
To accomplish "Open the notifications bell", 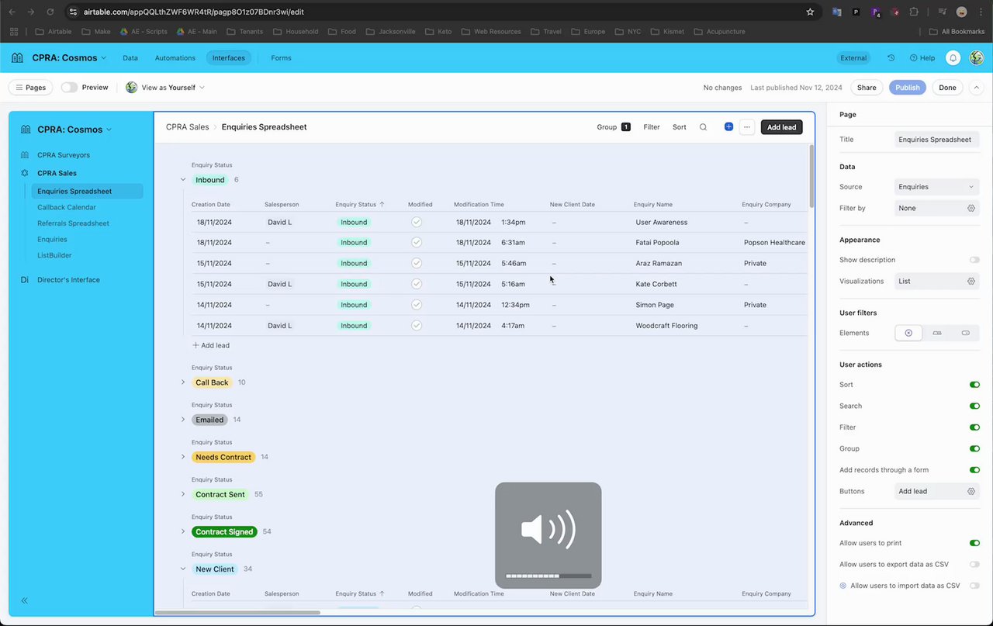I will tap(953, 58).
